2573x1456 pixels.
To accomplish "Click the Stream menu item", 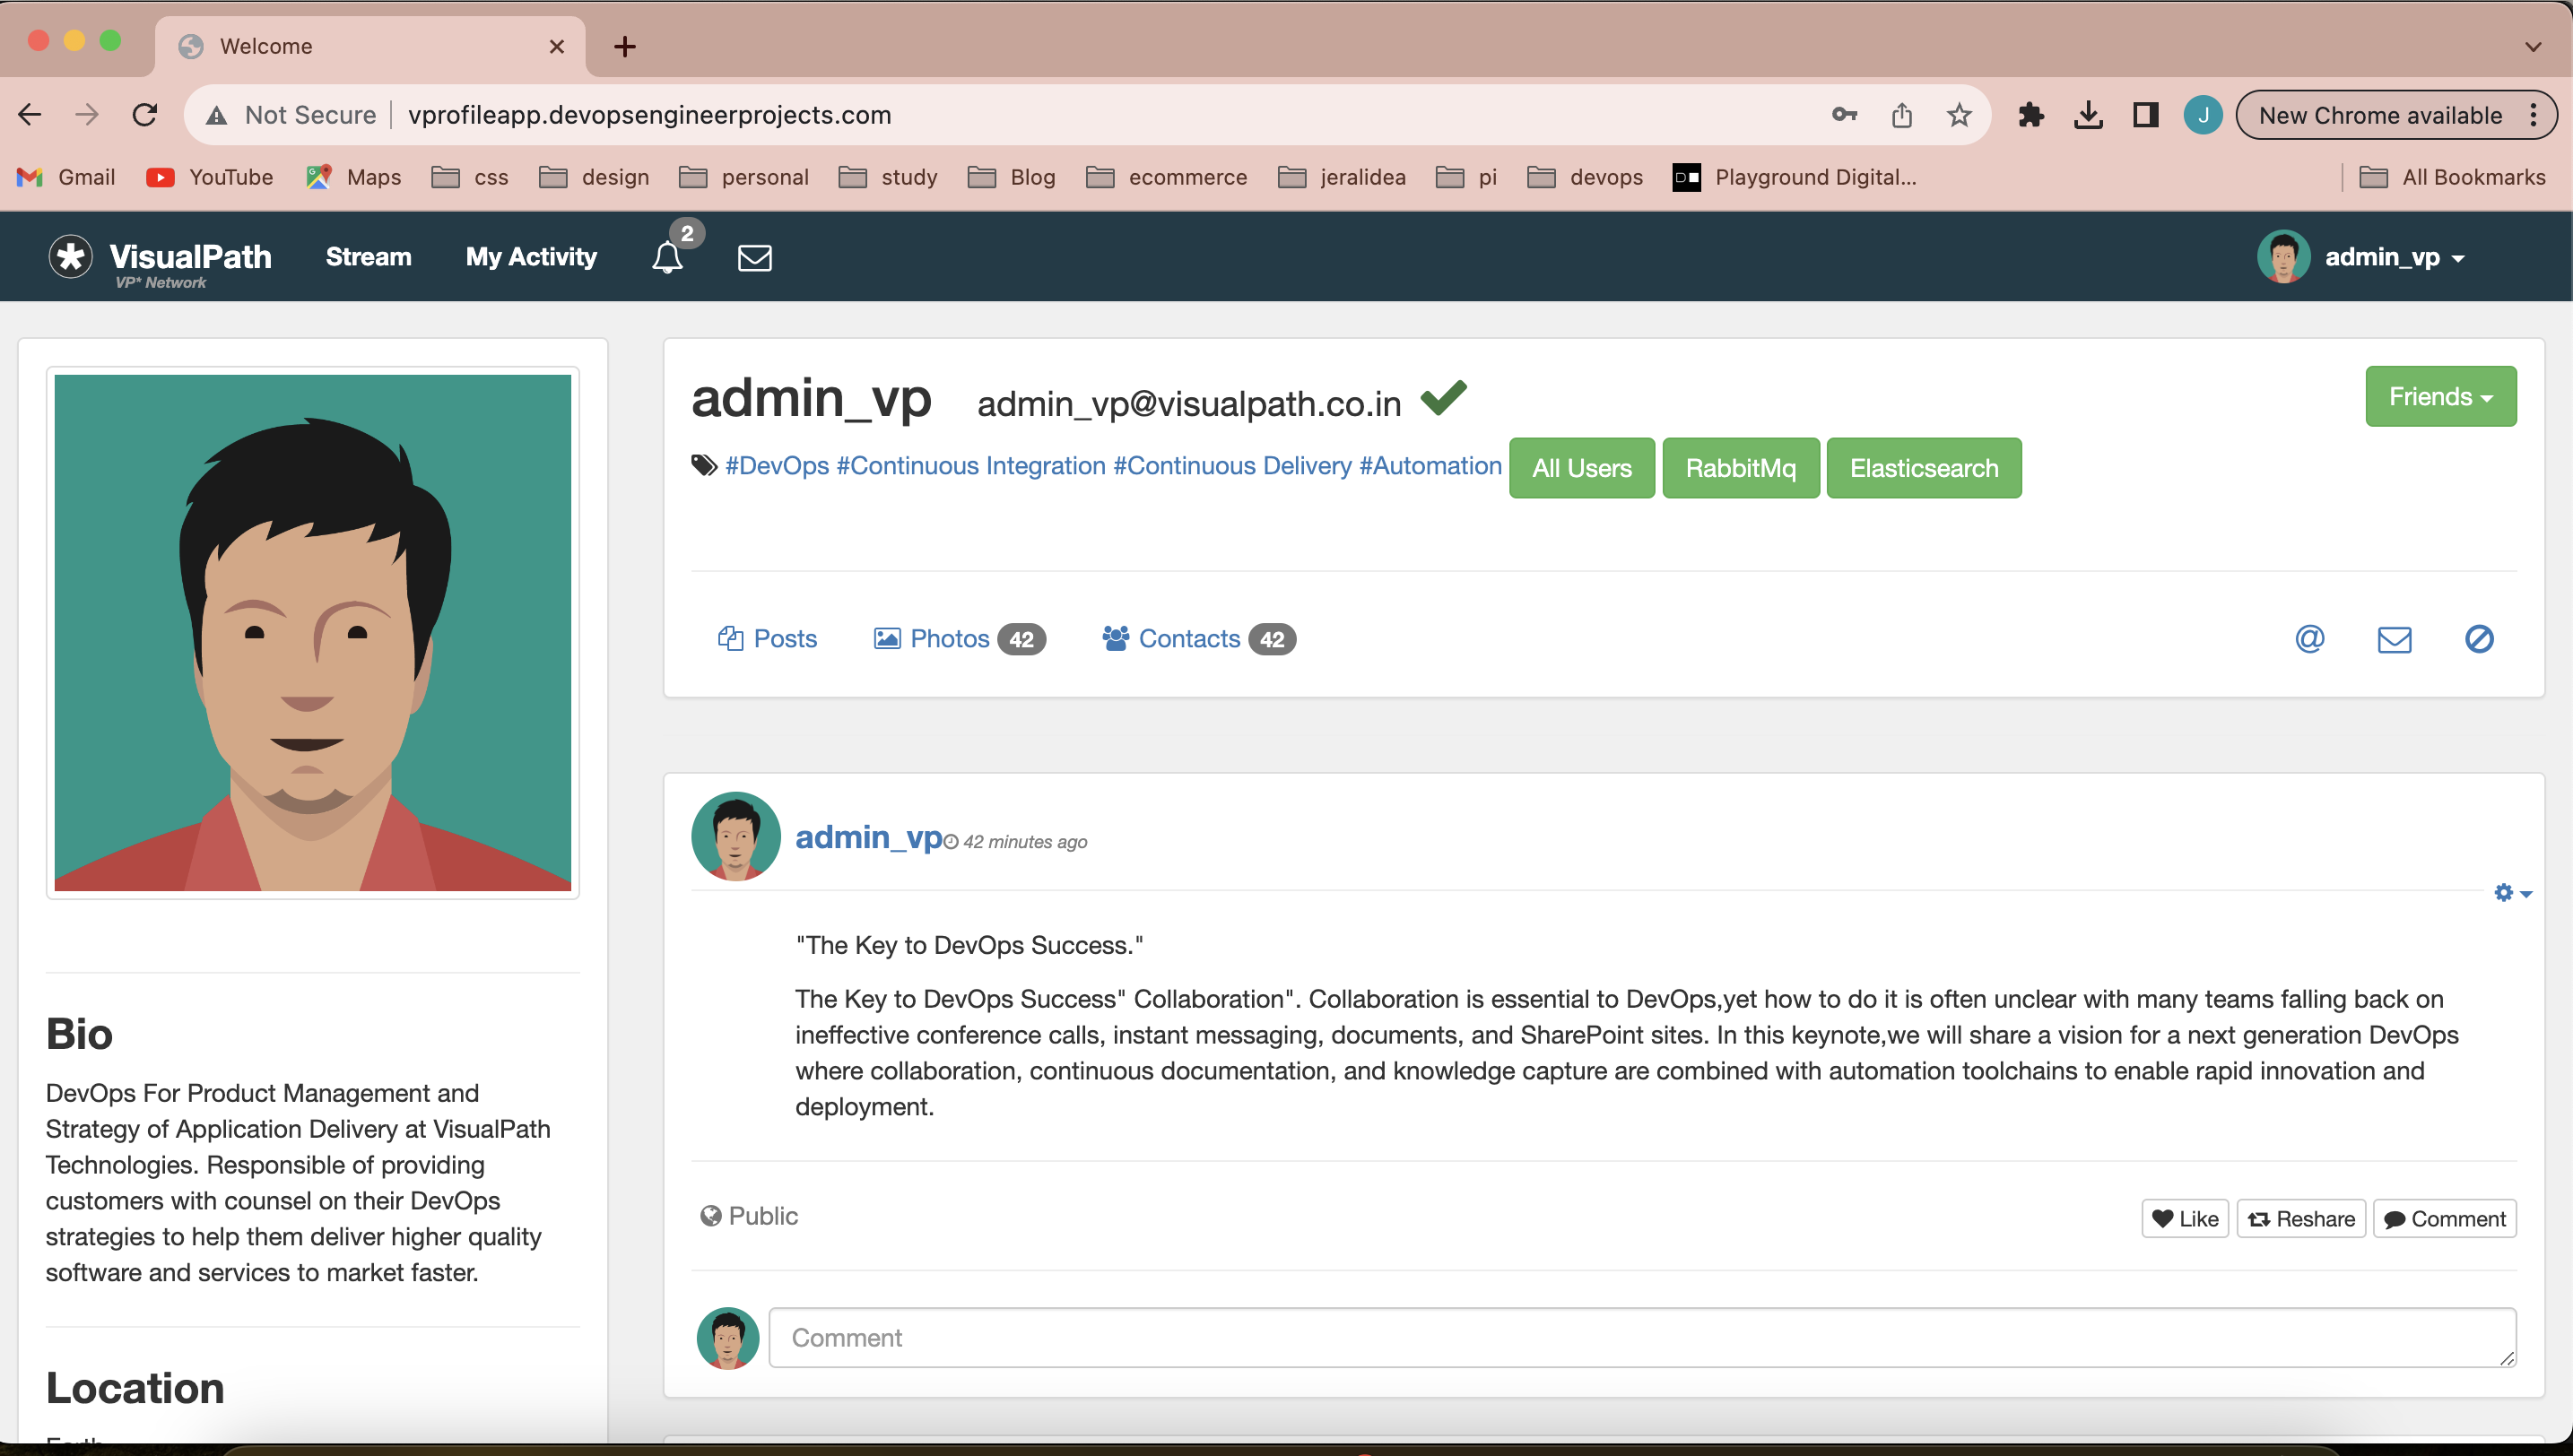I will pos(368,255).
